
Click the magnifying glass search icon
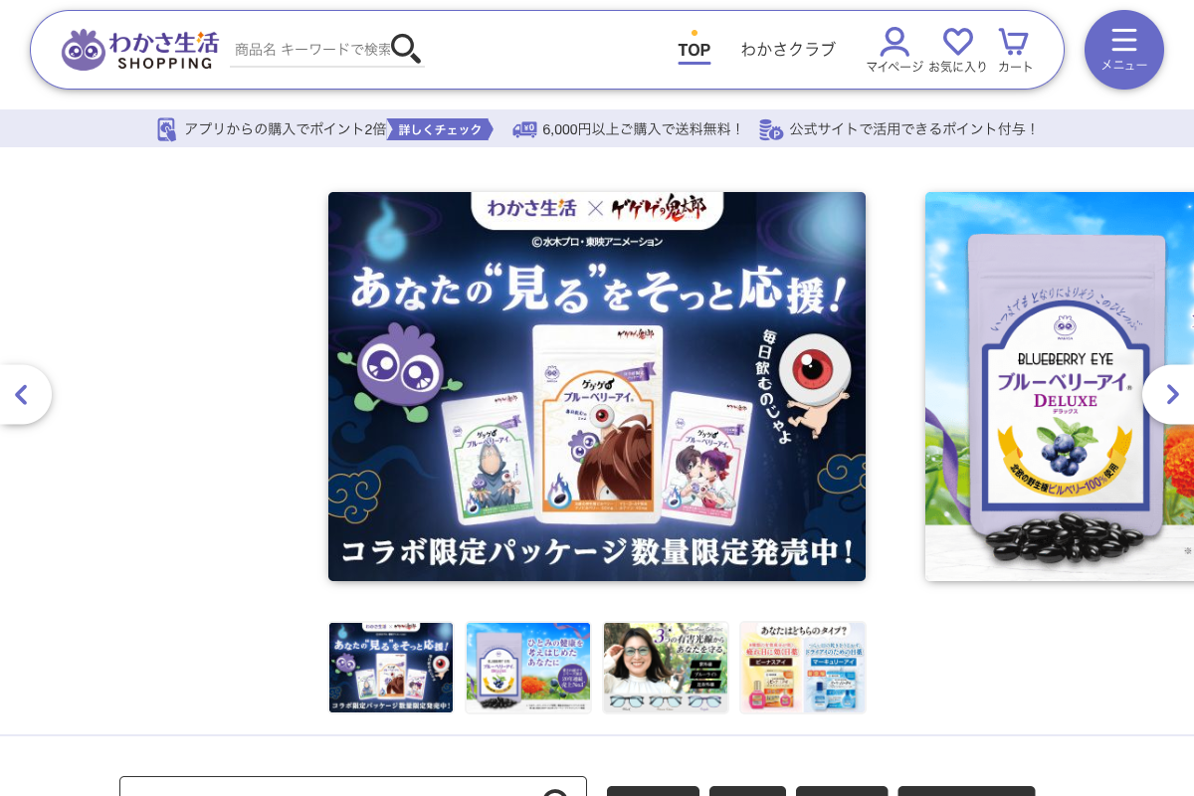405,48
